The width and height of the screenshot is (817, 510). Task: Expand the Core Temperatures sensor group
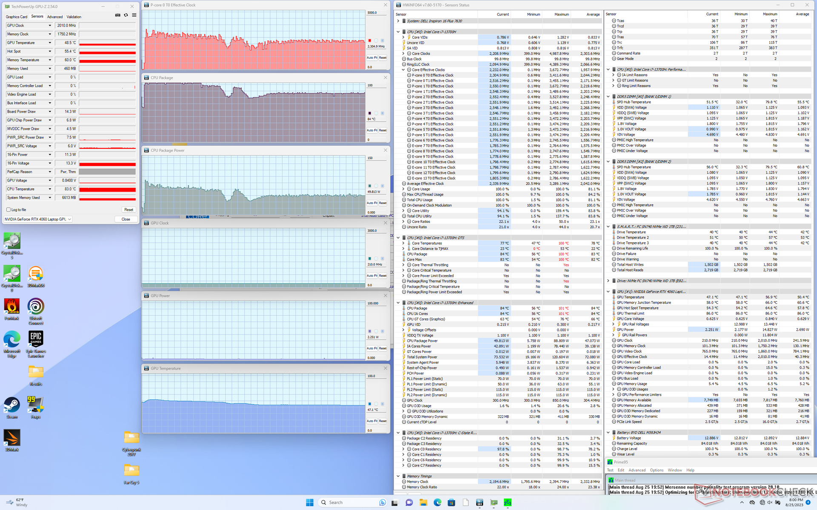[403, 244]
